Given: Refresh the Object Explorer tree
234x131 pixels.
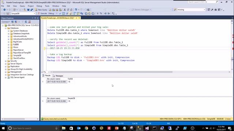Looking at the screenshot, I should 26,22.
